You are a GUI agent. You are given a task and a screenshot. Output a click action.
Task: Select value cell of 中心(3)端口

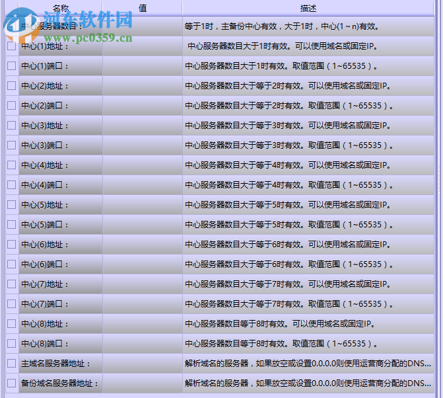(143, 145)
